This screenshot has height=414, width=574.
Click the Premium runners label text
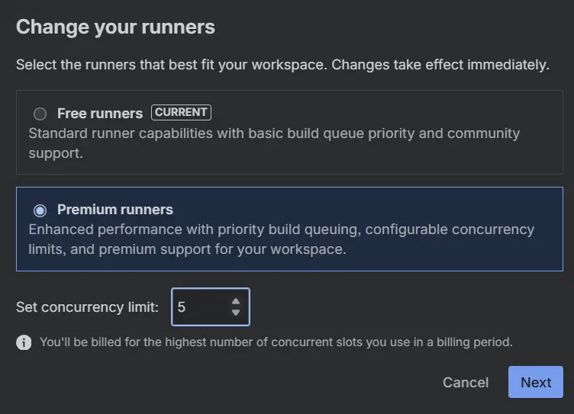tap(115, 210)
